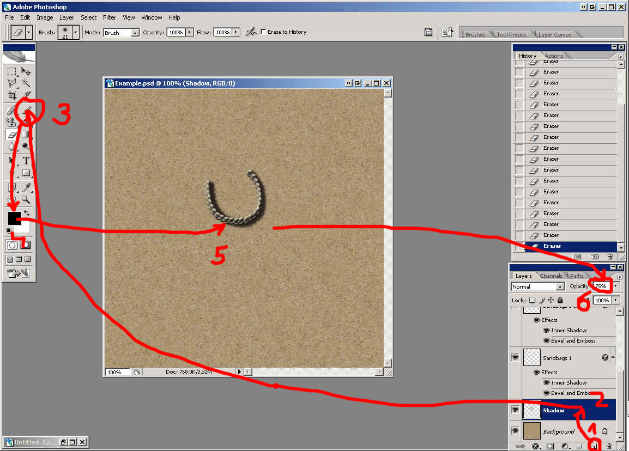The image size is (629, 451).
Task: Swap foreground and background colors
Action: tap(27, 212)
